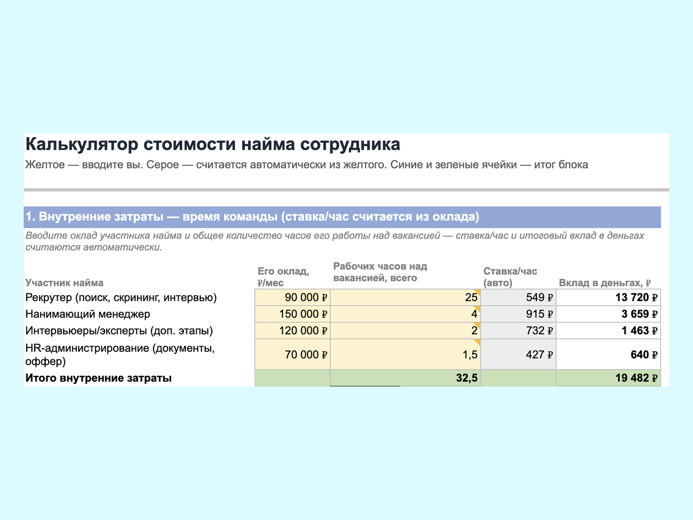Select the interviewers salary cell 120 000 ₽

coord(292,330)
